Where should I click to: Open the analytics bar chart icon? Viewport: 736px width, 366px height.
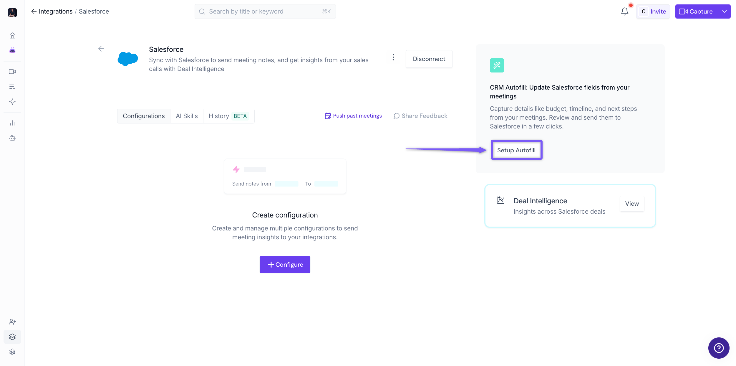pos(12,123)
